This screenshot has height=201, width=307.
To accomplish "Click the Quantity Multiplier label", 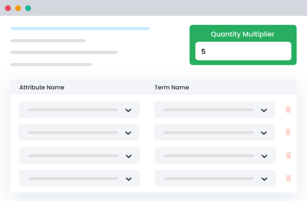I will pyautogui.click(x=243, y=34).
